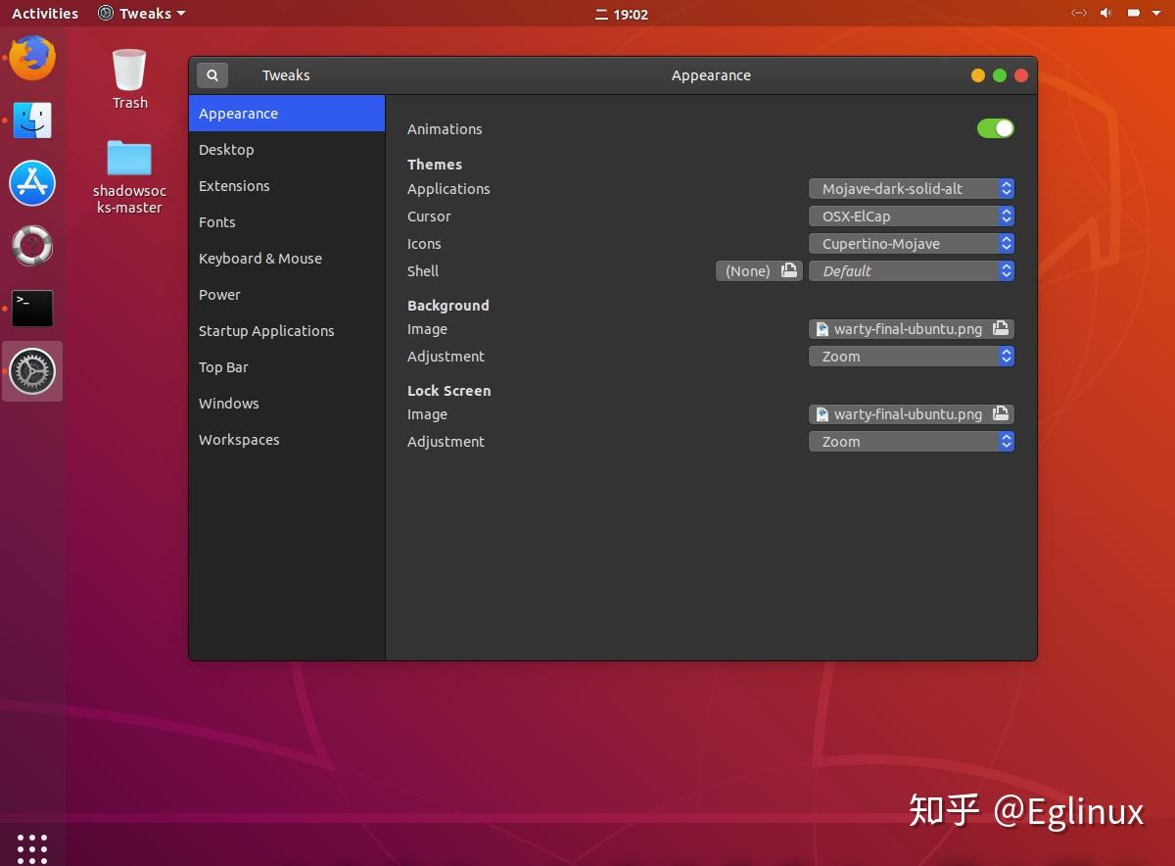Open the Keyboard & Mouse settings
This screenshot has height=866, width=1175.
pos(260,258)
